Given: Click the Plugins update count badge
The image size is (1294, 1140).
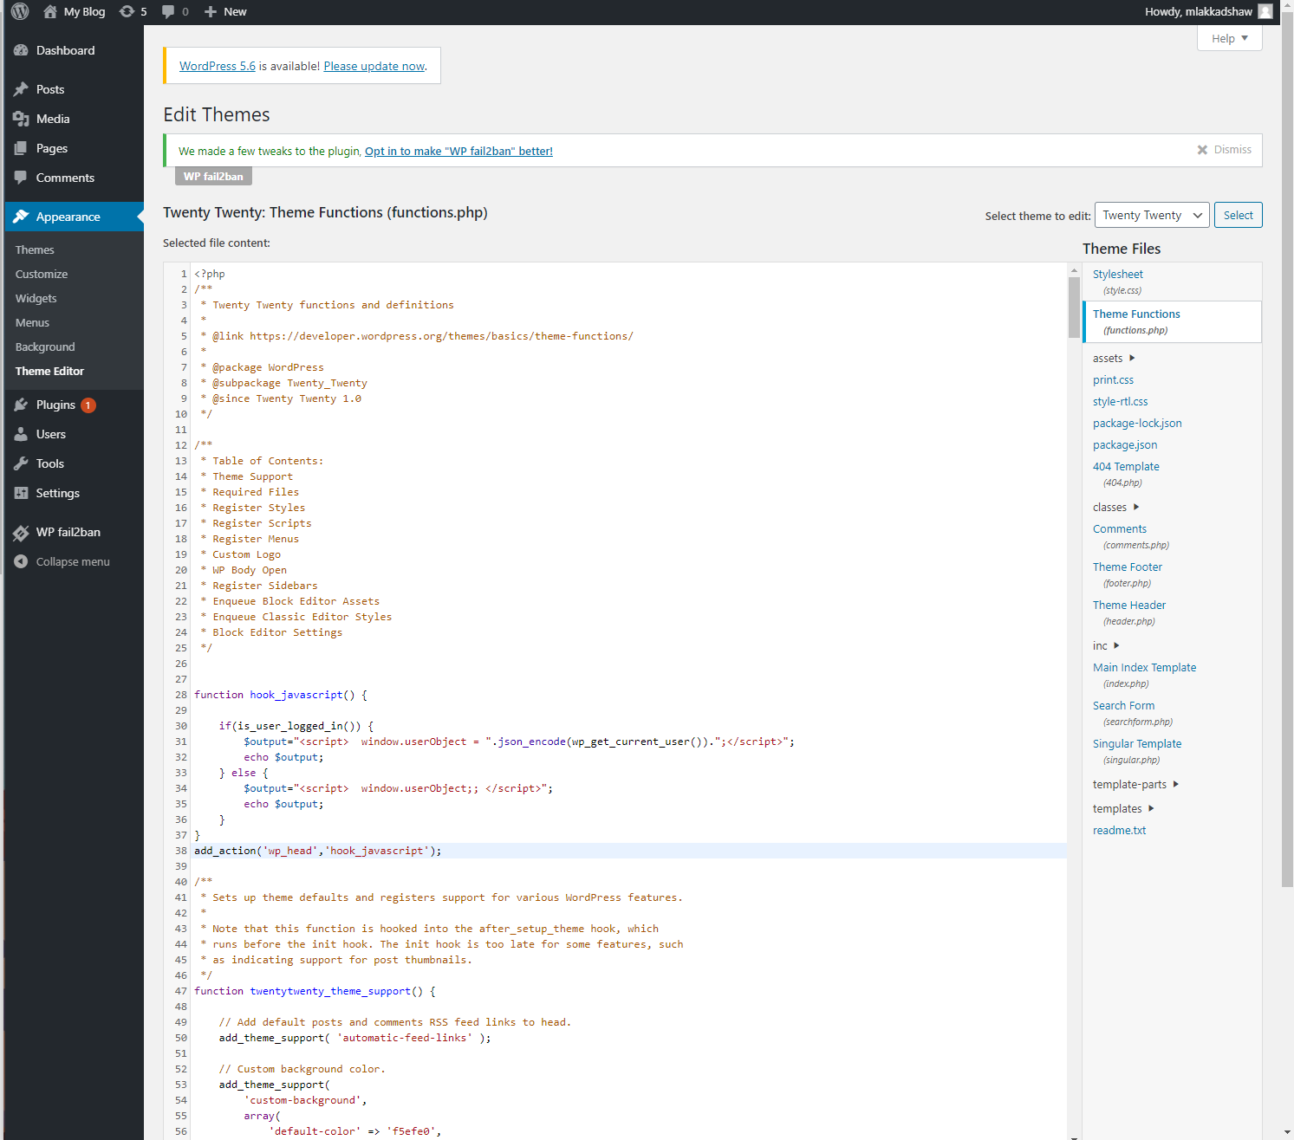Looking at the screenshot, I should pyautogui.click(x=88, y=405).
